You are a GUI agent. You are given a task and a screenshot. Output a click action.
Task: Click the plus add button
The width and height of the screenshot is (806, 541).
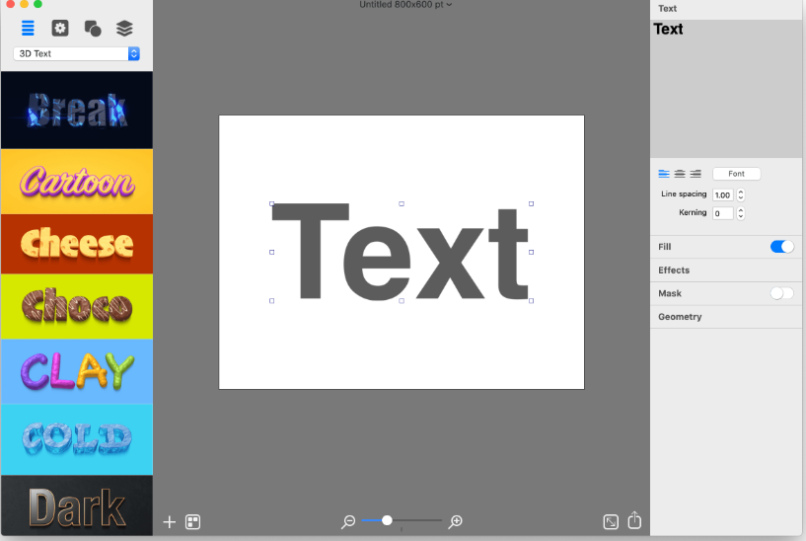pos(169,522)
